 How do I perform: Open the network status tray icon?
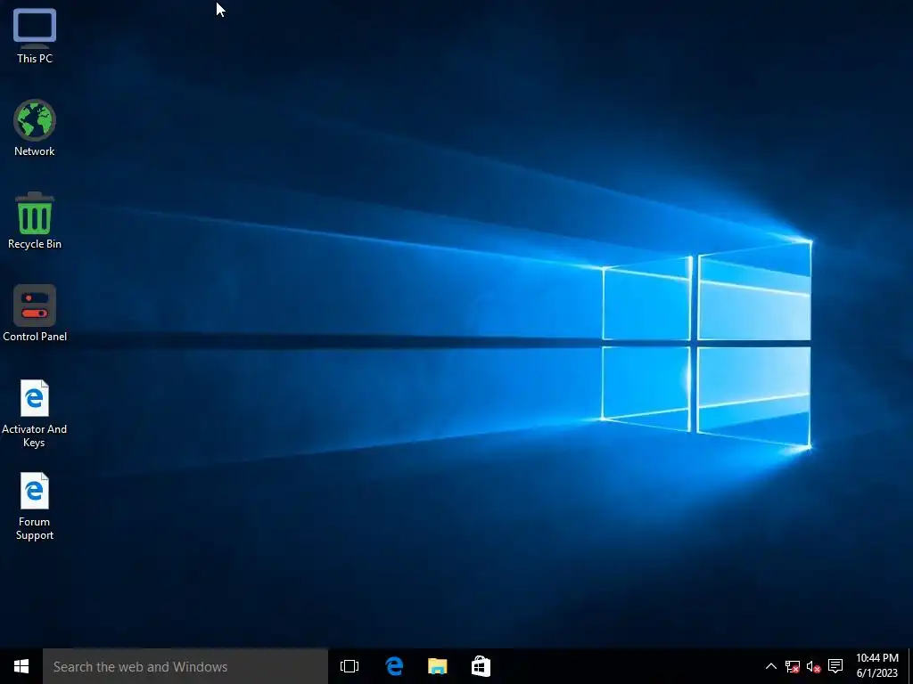click(x=792, y=666)
